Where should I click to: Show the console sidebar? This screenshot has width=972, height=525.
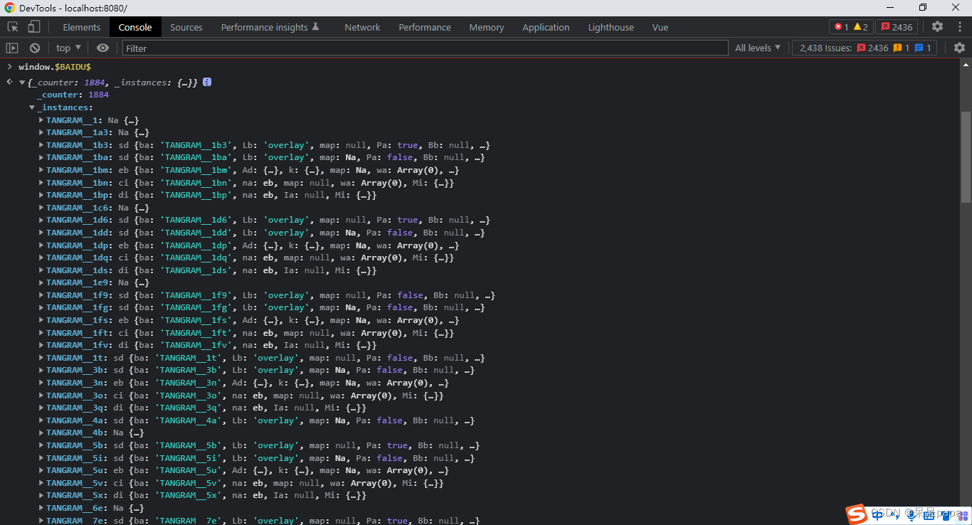click(12, 48)
